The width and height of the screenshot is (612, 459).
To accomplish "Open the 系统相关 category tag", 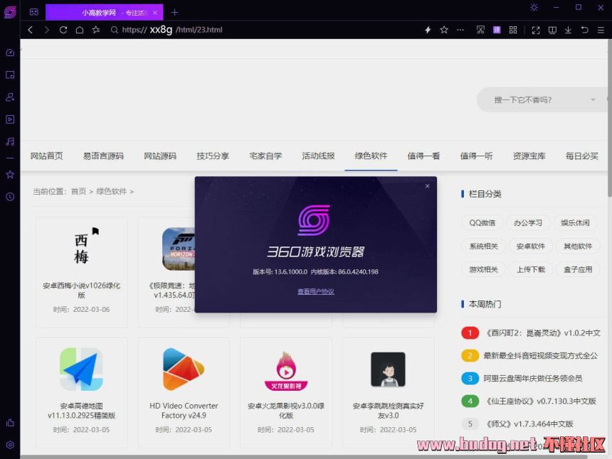I will pyautogui.click(x=484, y=247).
